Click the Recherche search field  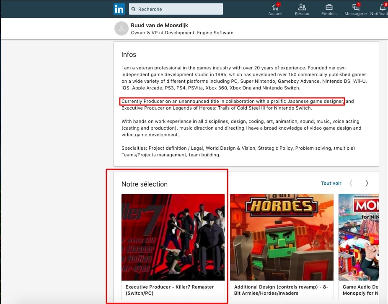coord(176,9)
